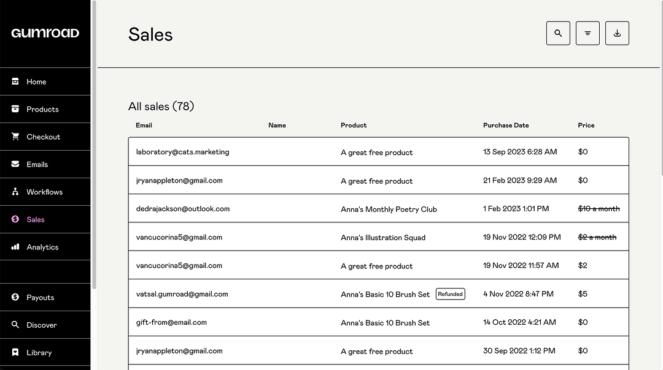Select dedrajackson@outlook.com sale row
The width and height of the screenshot is (663, 370).
tap(378, 208)
